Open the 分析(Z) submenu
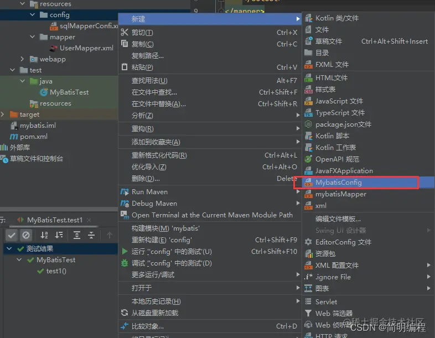 (210, 116)
